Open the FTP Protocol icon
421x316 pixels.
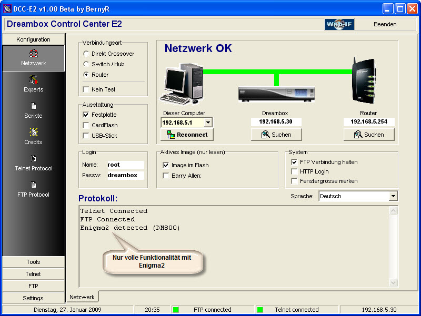click(x=34, y=185)
